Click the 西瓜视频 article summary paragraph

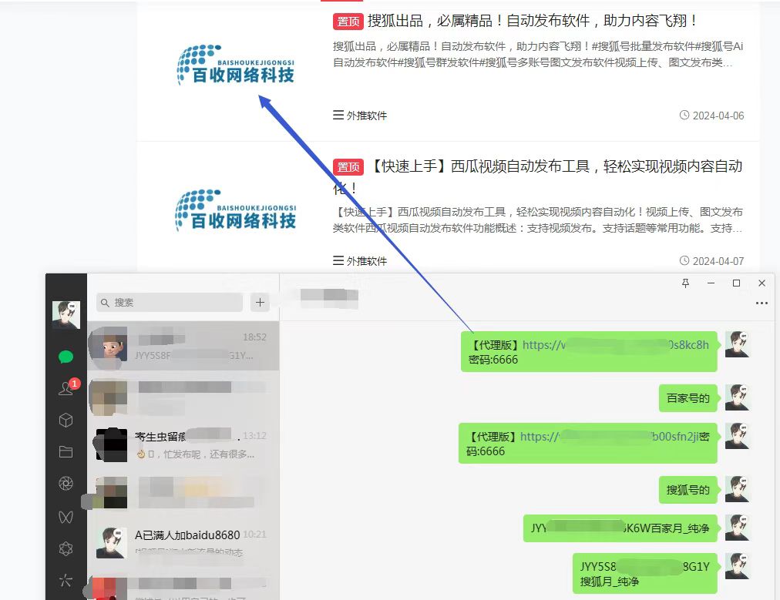538,220
